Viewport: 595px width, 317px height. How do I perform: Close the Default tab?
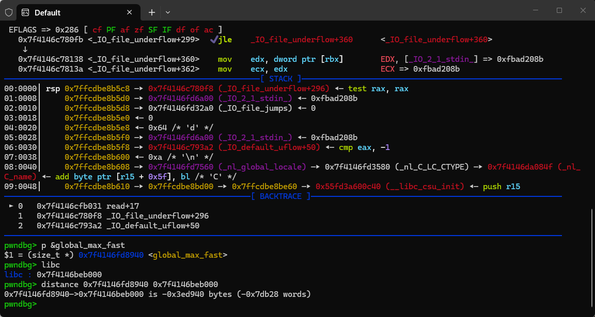130,12
